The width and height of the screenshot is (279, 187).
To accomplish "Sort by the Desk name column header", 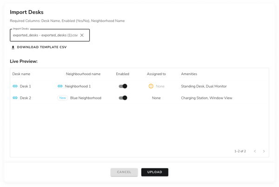I will point(21,74).
